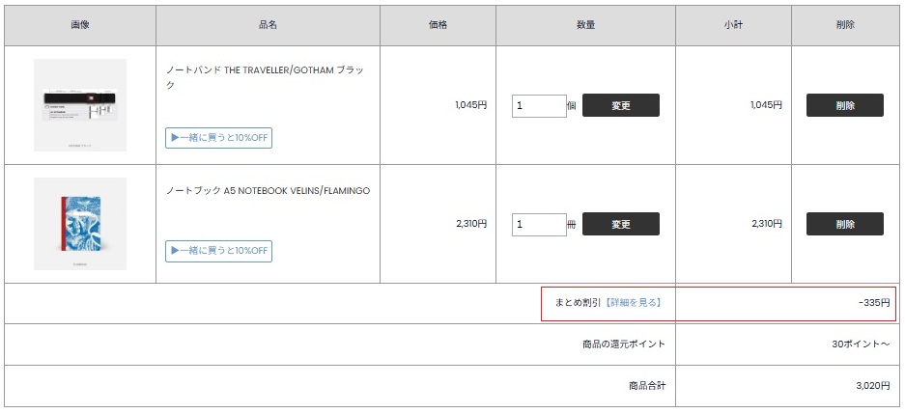Viewport: 905px width, 413px height.
Task: Click the 数量 column header
Action: pyautogui.click(x=585, y=25)
